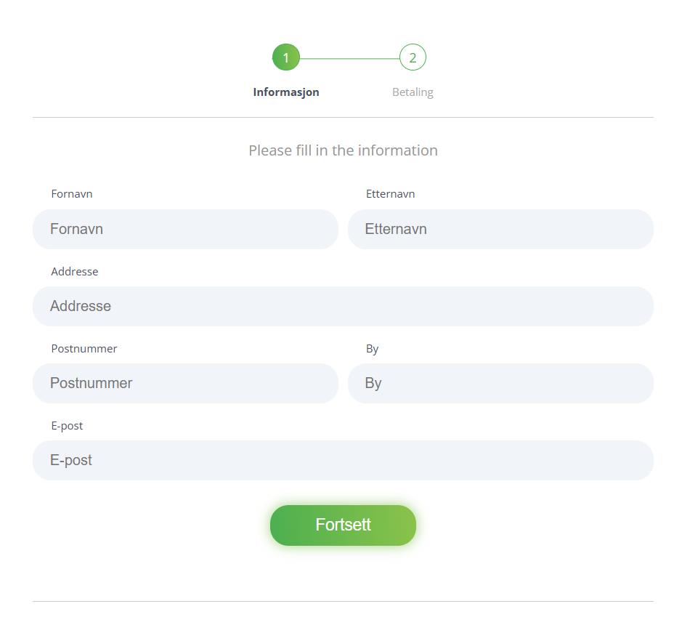Click the green line connecting the steps
Screen dimensions: 682x641
tap(349, 58)
